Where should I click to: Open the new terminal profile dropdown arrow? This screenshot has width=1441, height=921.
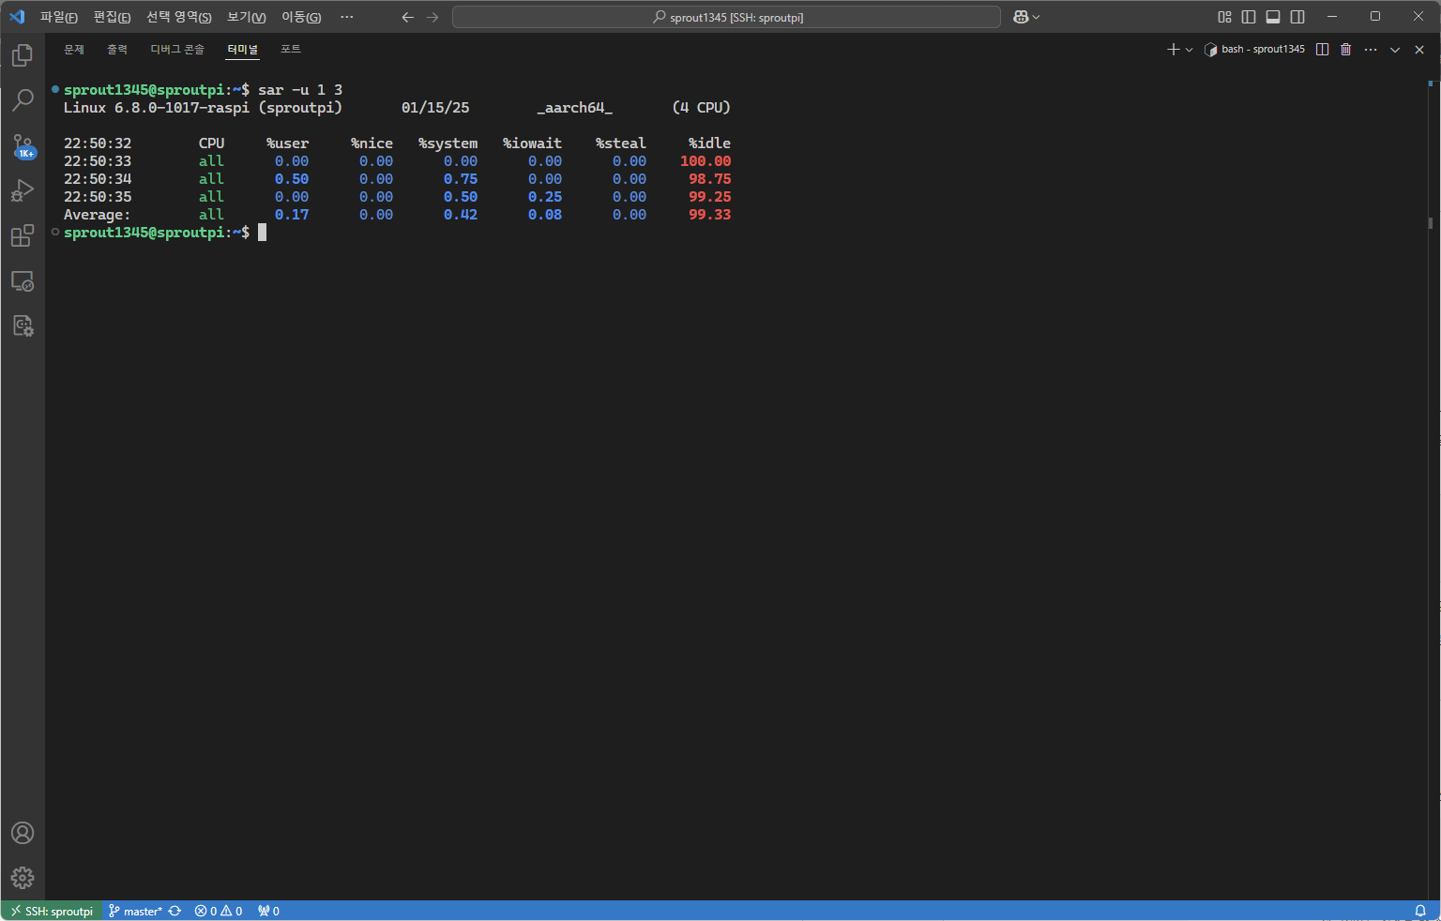(x=1189, y=50)
